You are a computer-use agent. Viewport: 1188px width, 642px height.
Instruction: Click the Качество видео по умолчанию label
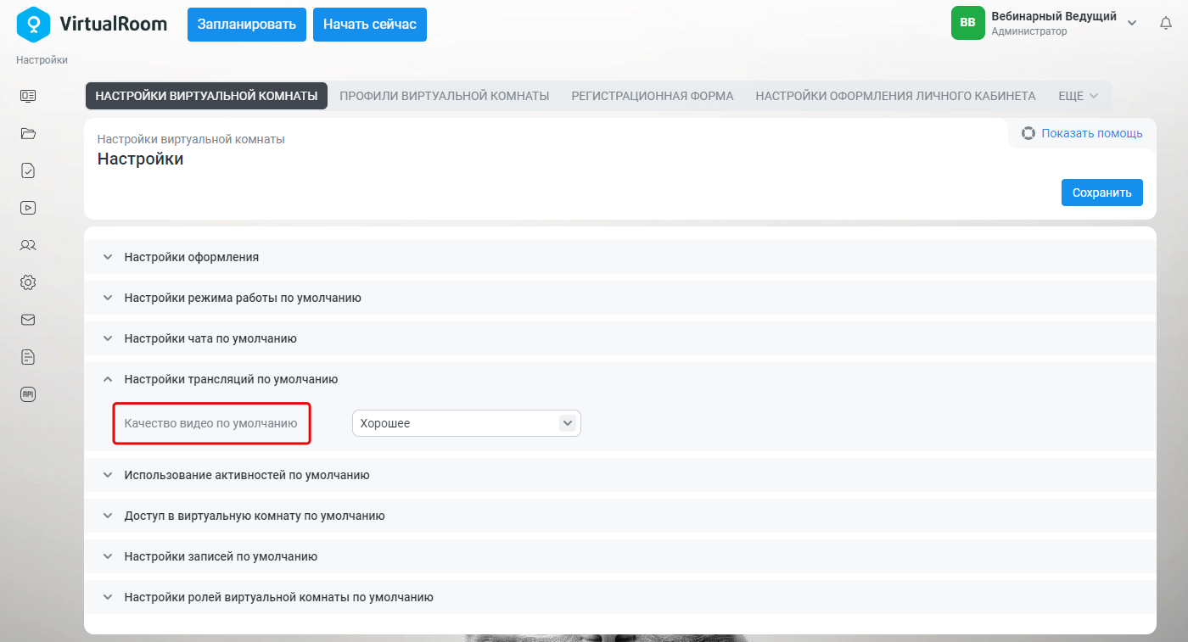[210, 423]
